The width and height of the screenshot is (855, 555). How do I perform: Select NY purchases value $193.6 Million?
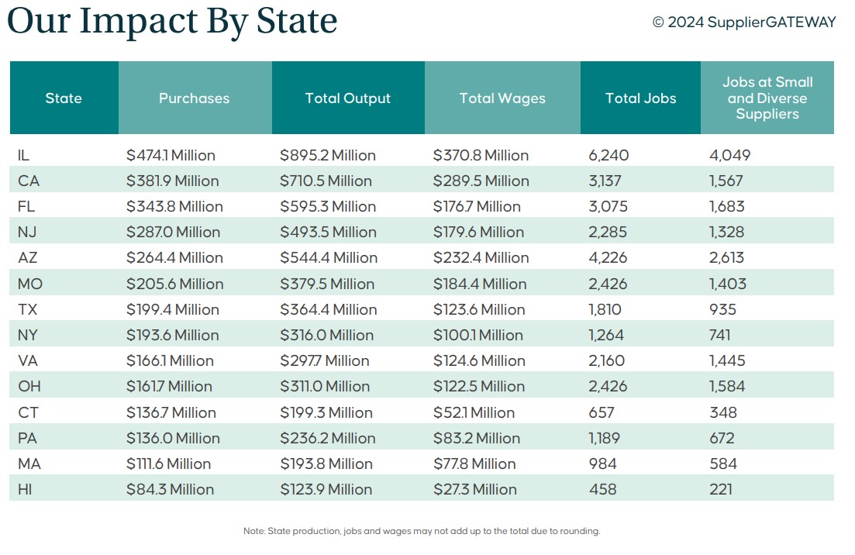[x=173, y=335]
